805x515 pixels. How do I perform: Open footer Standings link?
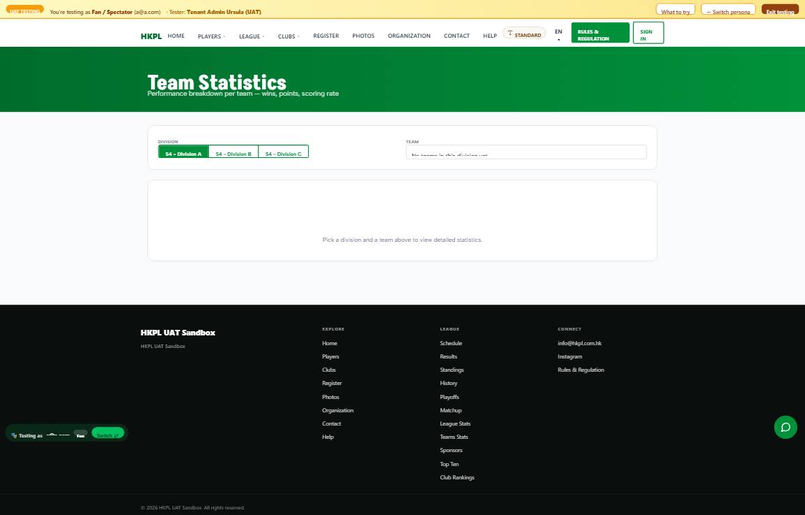[452, 370]
